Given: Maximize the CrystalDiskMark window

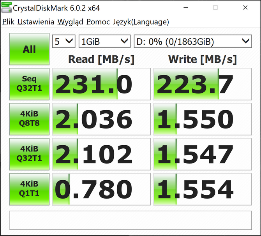Looking at the screenshot, I should [215, 8].
